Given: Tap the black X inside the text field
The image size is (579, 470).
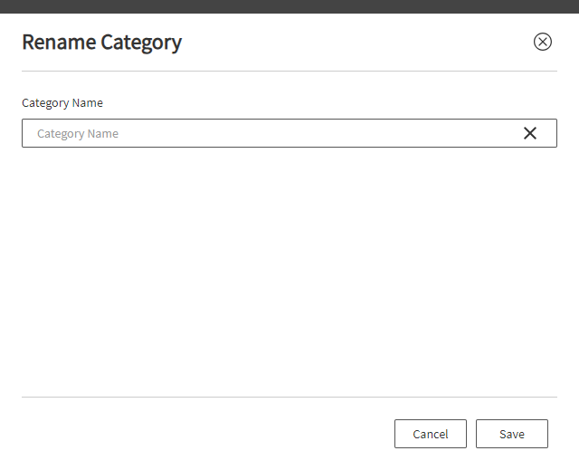Looking at the screenshot, I should point(530,133).
